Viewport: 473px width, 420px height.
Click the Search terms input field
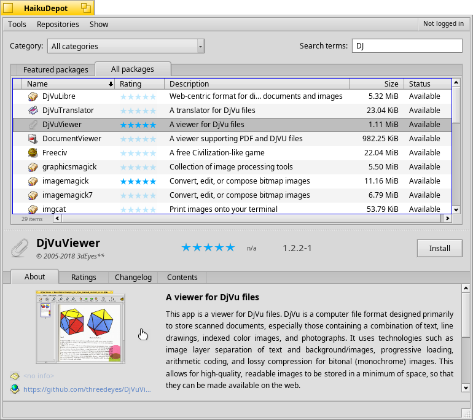point(407,46)
